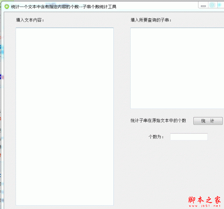
Task: Click the 个数为 label text
Action: [156, 137]
